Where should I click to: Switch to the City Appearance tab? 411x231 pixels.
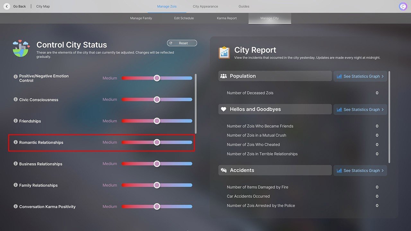coord(205,6)
